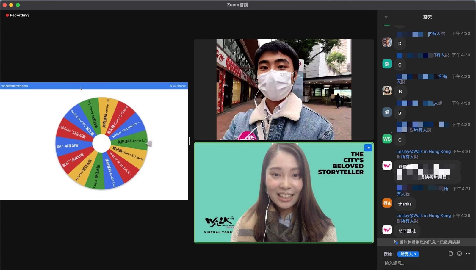Click the 'thanks' chat message bubble
The width and height of the screenshot is (476, 270).
405,204
